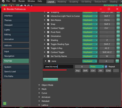The image size is (122, 108).
Task: Expand the Metaball keymap section
Action: [39, 101]
